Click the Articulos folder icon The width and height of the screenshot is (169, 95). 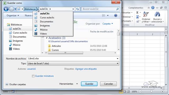click(49, 46)
